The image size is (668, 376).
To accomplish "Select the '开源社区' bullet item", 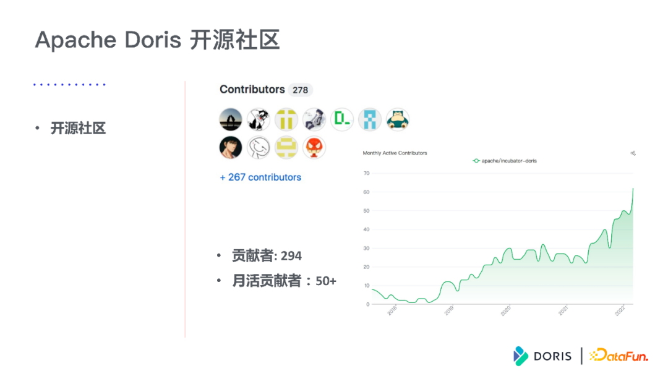I will tap(78, 128).
